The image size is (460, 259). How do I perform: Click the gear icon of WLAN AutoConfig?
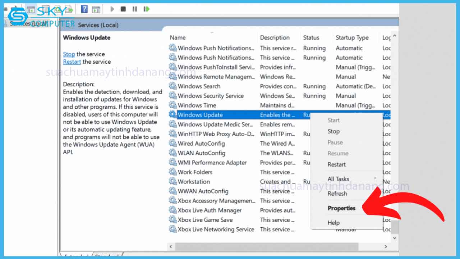click(173, 153)
